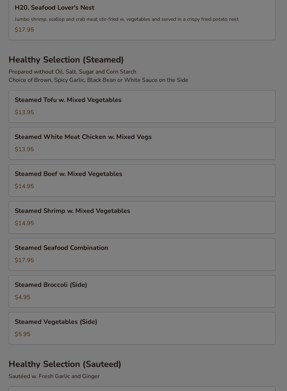Click the Healthy Selection (Steamed) heading
Viewport: 287px width, 391px height.
coord(66,60)
